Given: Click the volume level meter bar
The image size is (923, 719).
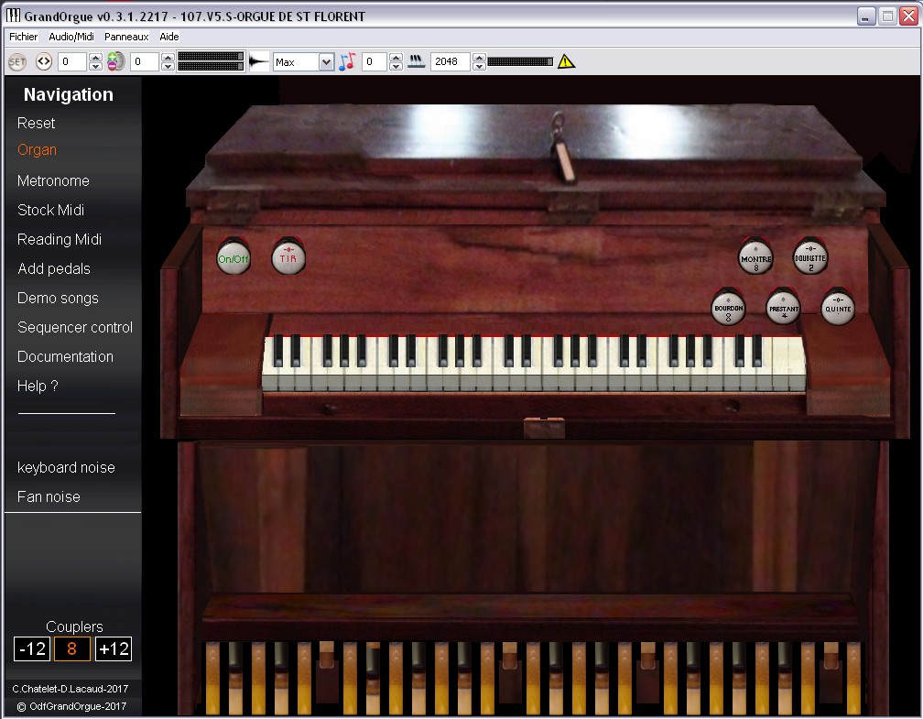Looking at the screenshot, I should (x=211, y=62).
